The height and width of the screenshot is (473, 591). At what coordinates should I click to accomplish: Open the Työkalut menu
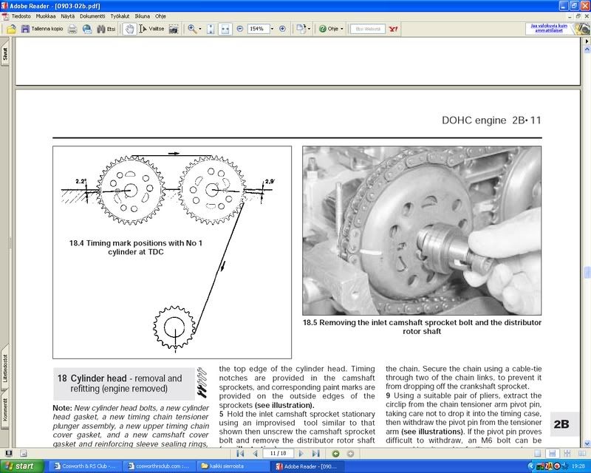[120, 16]
